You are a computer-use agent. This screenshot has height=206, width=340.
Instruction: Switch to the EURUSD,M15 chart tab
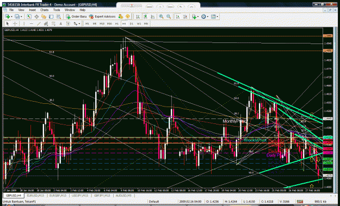(x=35, y=195)
